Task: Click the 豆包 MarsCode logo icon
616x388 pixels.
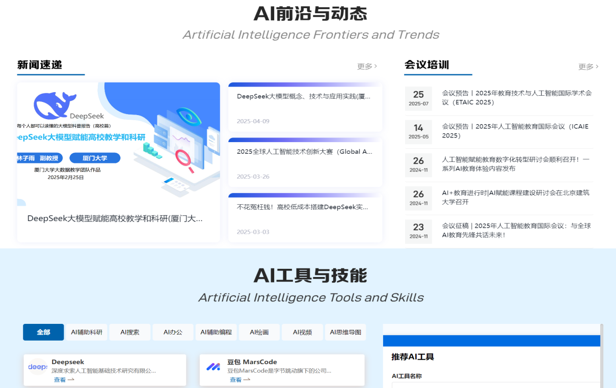Action: click(x=213, y=367)
